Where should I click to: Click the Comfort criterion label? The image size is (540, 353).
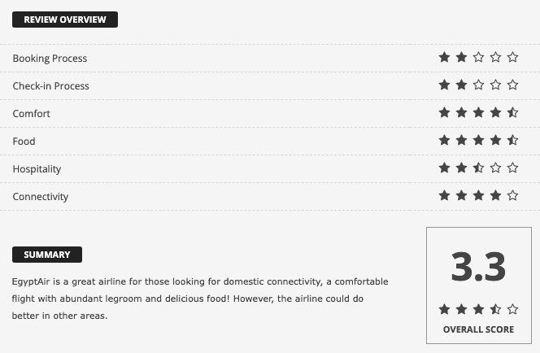(32, 114)
